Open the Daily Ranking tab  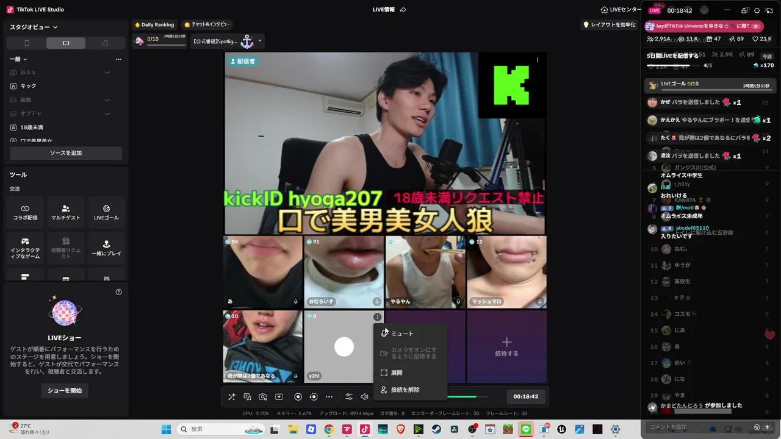pos(154,25)
